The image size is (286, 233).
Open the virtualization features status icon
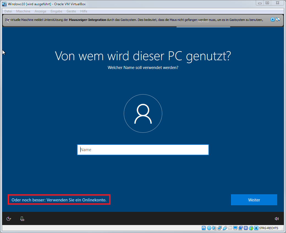[x=245, y=228]
